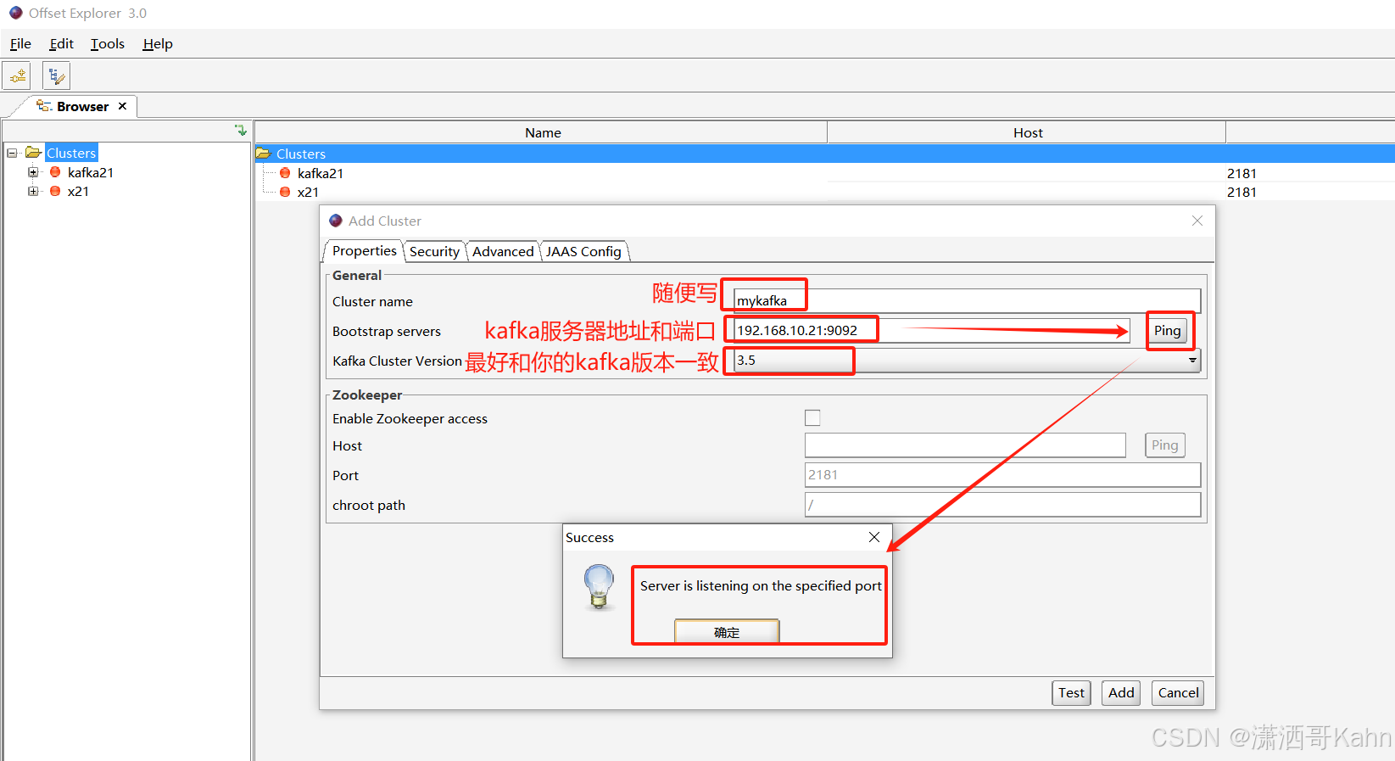Click the Zookeeper Host input field
This screenshot has width=1395, height=761.
tap(965, 445)
